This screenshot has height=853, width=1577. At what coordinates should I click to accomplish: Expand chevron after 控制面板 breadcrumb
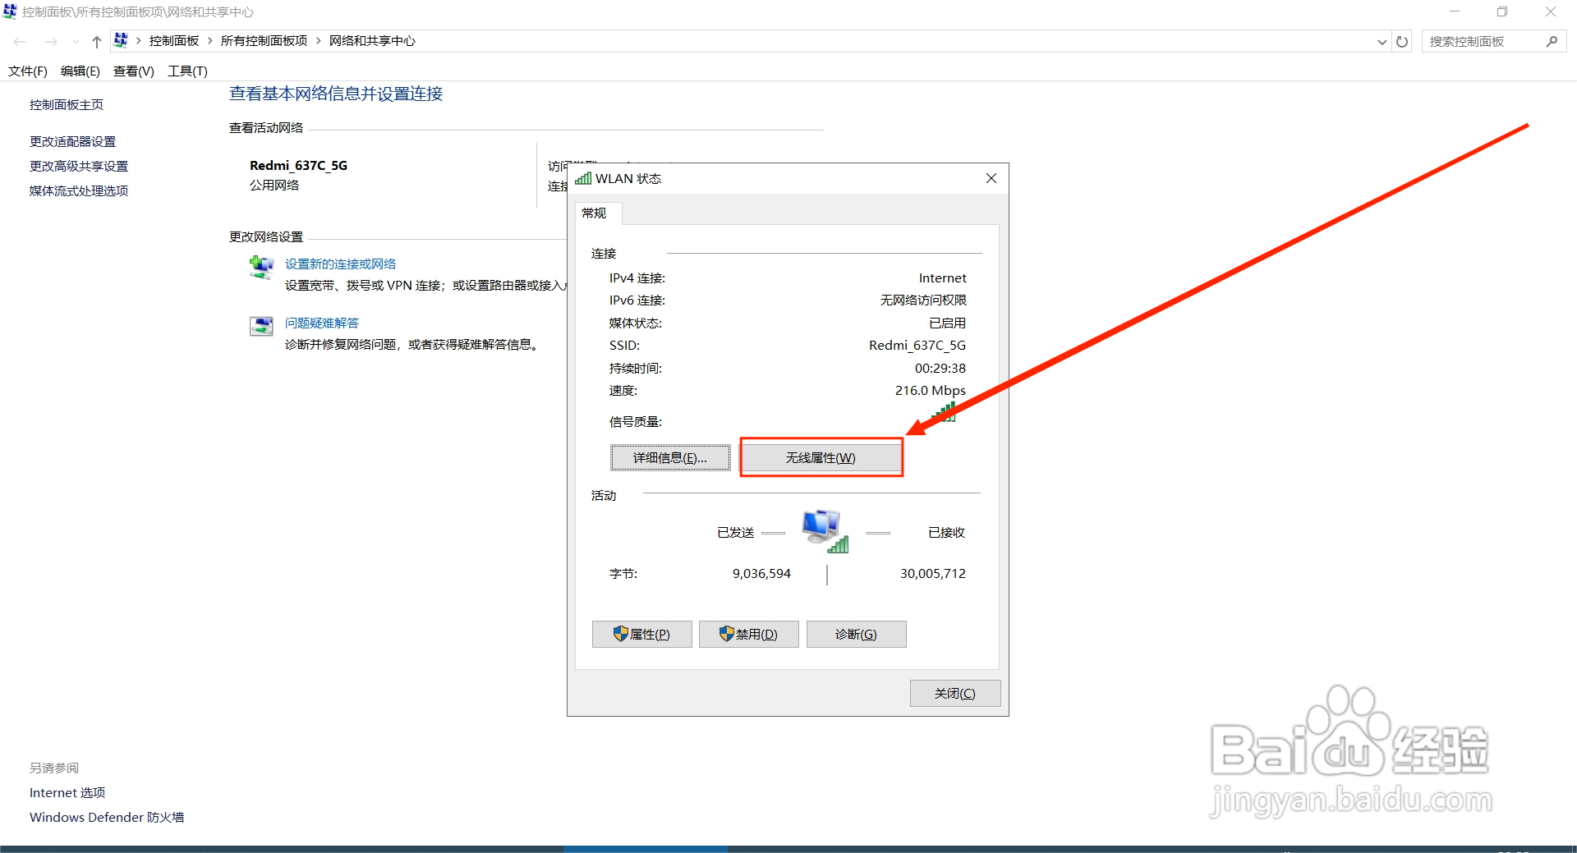point(210,41)
